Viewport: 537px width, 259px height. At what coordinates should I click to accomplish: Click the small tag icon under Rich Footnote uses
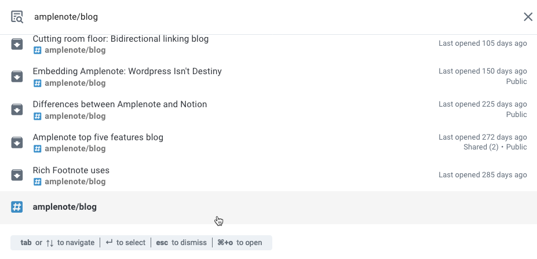37,181
